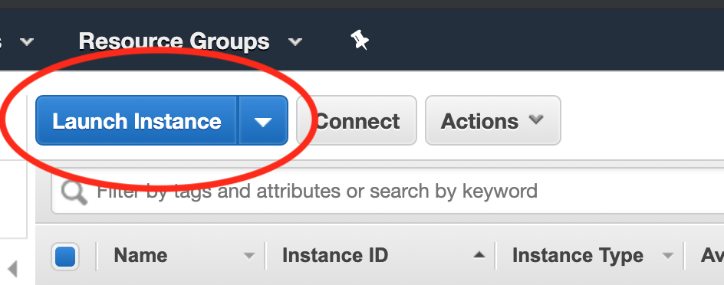Toggle the select-all instances checkbox

65,257
